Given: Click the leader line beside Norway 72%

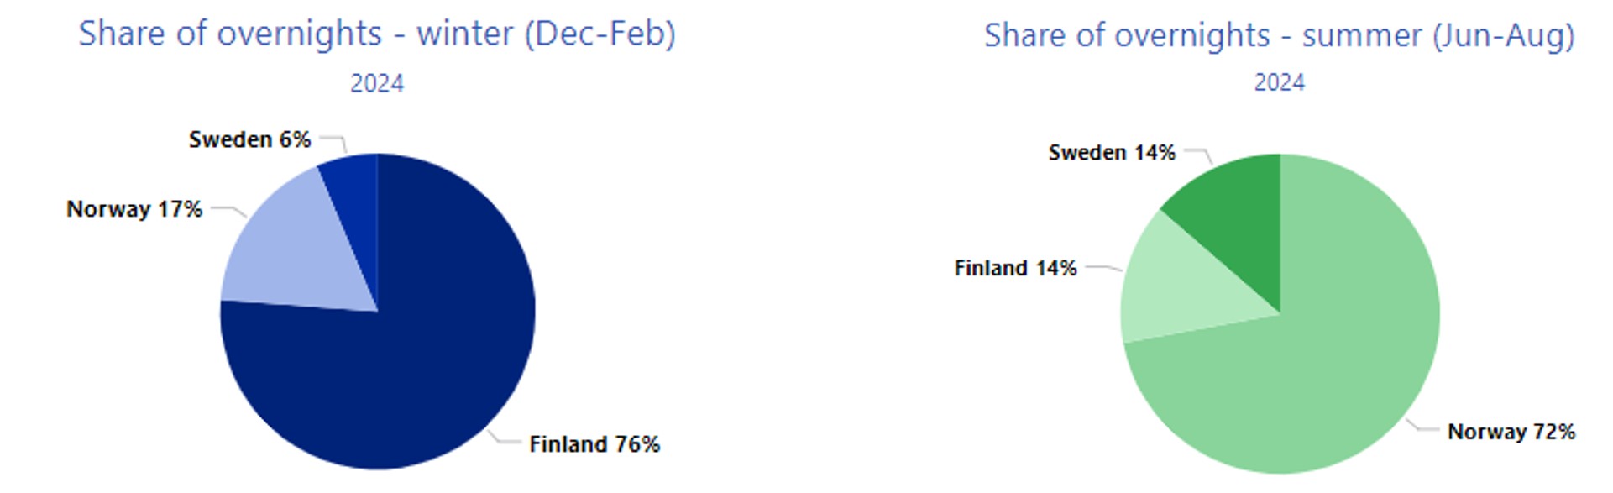Looking at the screenshot, I should click(x=1422, y=426).
